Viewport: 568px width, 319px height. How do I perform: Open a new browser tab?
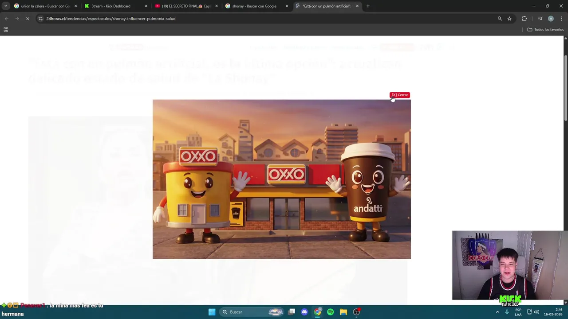[x=368, y=6]
